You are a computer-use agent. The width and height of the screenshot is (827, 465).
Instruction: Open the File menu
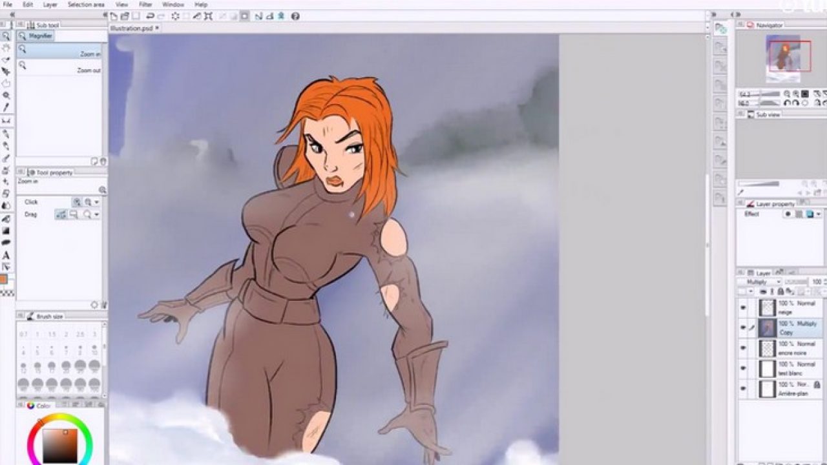(x=8, y=5)
